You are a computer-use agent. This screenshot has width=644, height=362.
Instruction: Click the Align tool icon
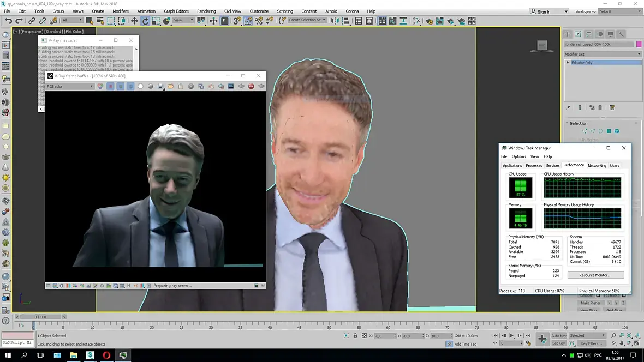coord(346,21)
